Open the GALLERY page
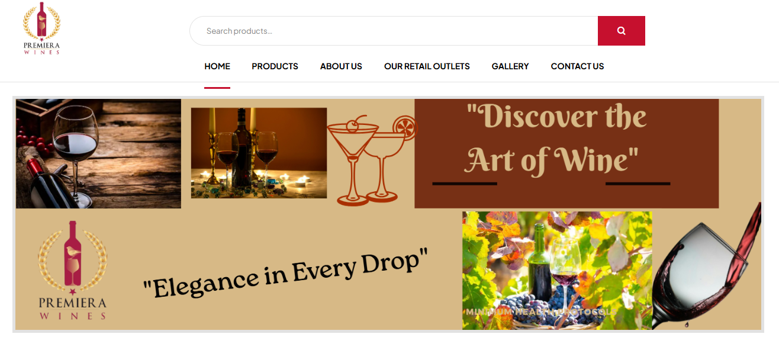The height and width of the screenshot is (350, 779). 510,66
